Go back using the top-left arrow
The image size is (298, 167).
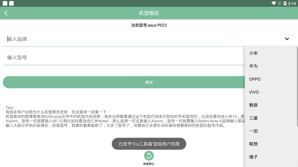(6, 13)
